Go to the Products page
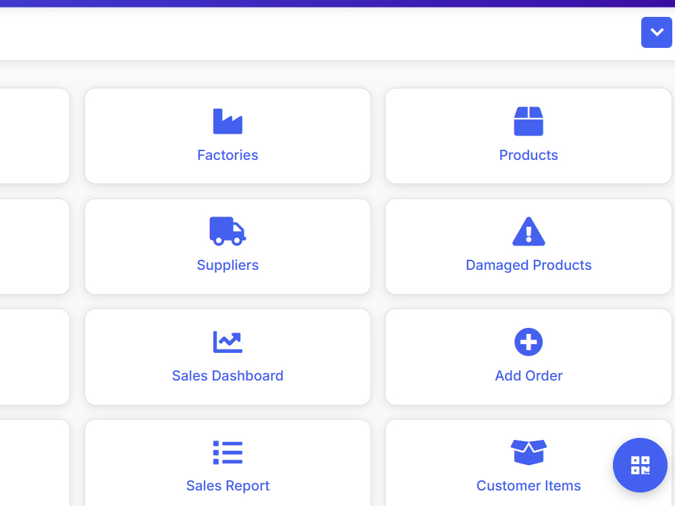This screenshot has width=675, height=506. click(x=529, y=155)
